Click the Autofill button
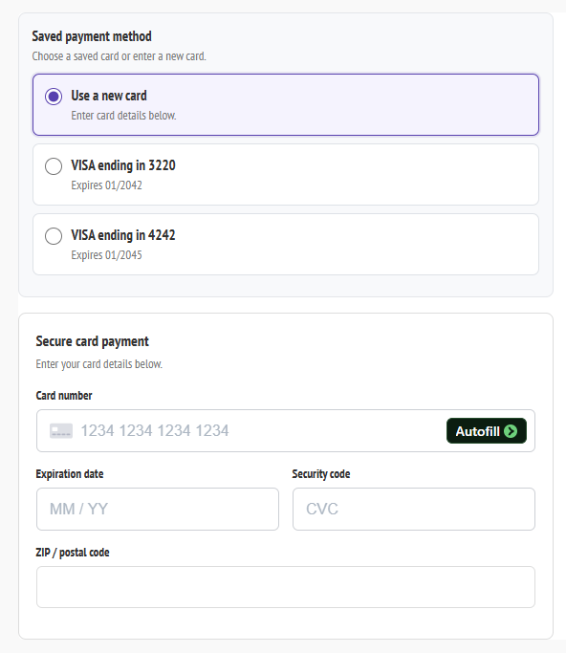 486,431
